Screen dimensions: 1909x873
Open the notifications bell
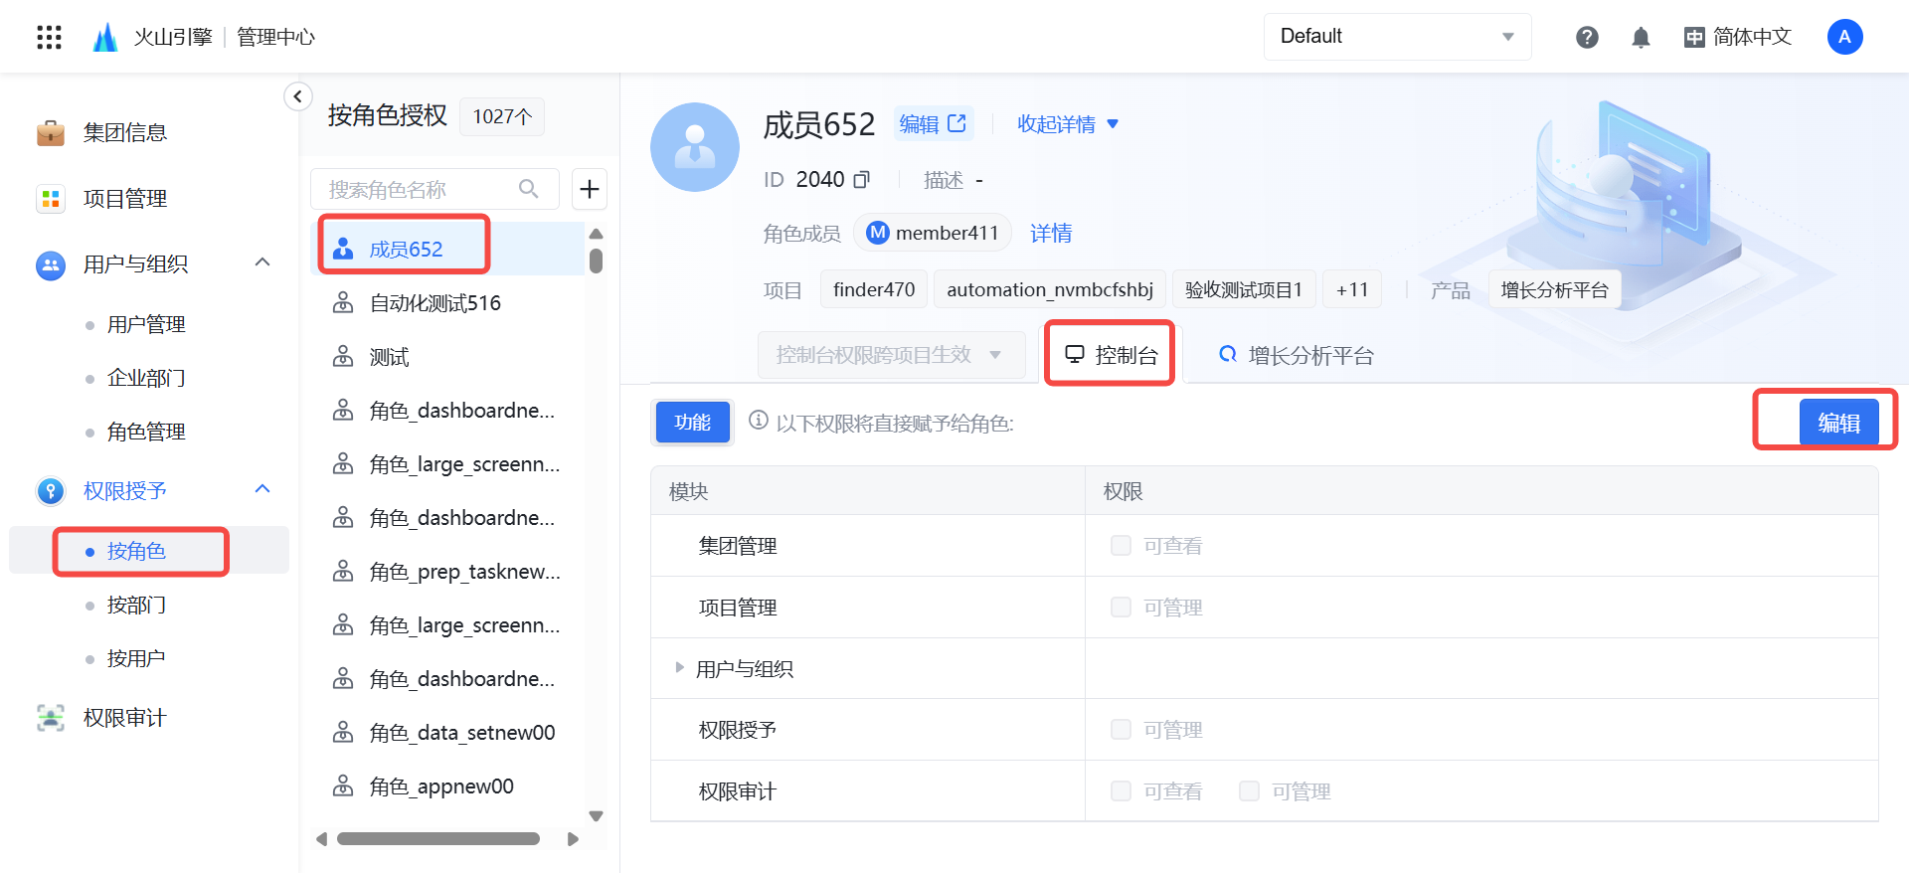pyautogui.click(x=1641, y=38)
